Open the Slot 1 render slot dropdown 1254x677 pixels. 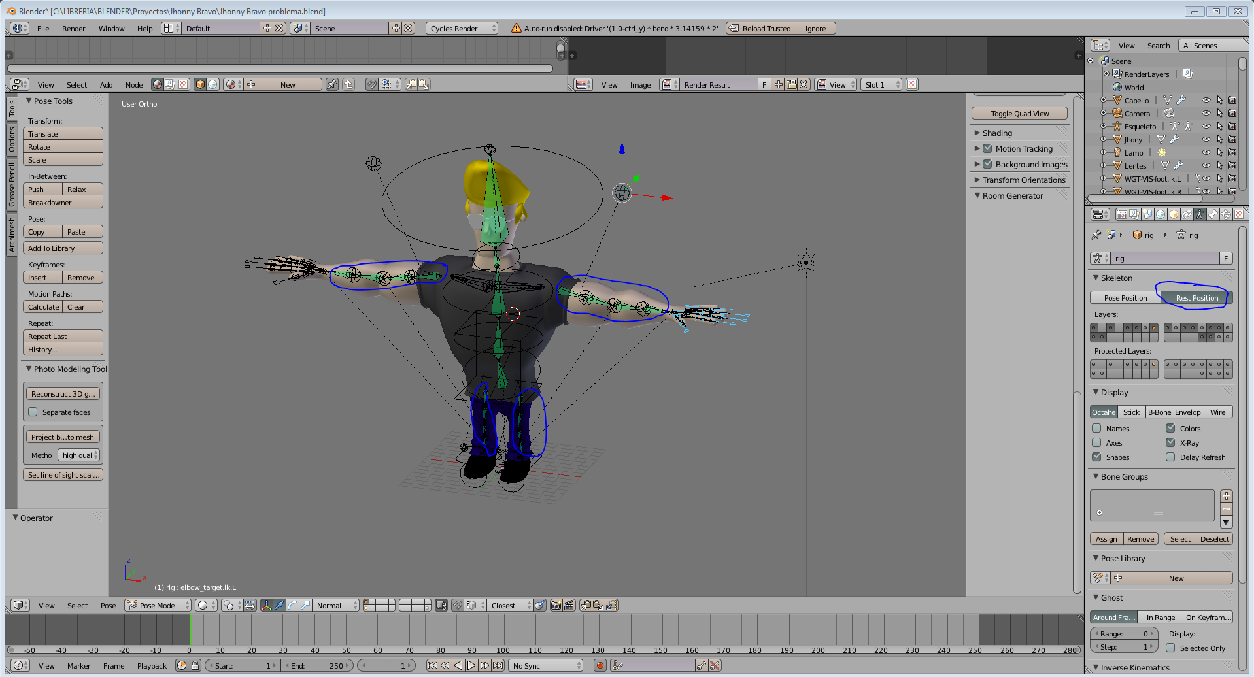click(881, 84)
